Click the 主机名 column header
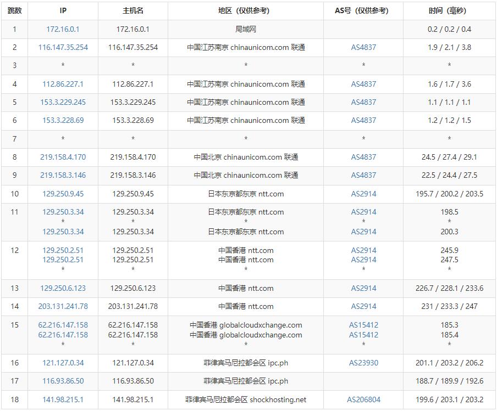 click(x=133, y=11)
